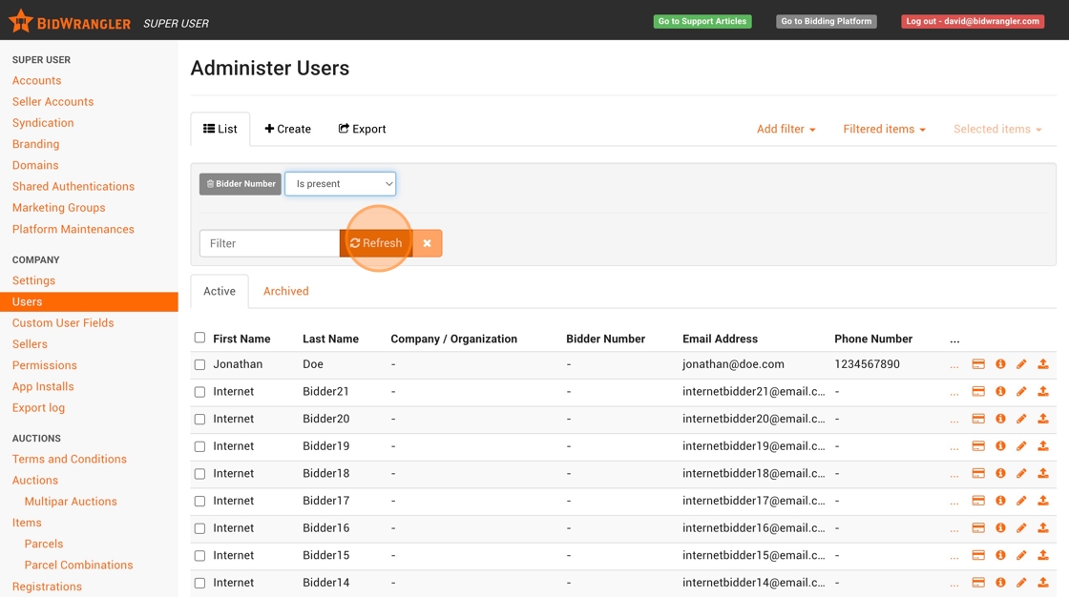
Task: Click the X clear filter button
Action: point(428,243)
